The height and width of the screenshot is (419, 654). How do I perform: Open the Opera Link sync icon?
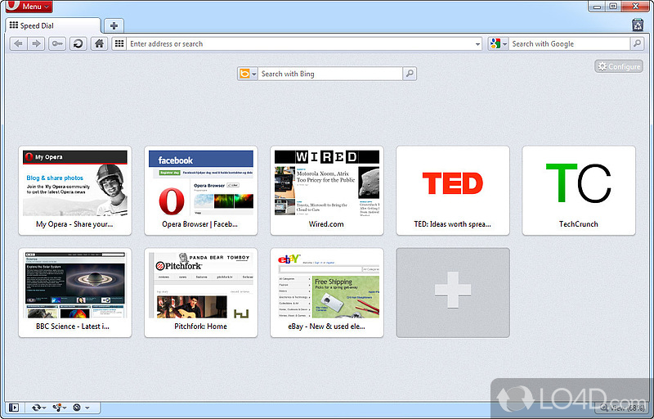38,407
